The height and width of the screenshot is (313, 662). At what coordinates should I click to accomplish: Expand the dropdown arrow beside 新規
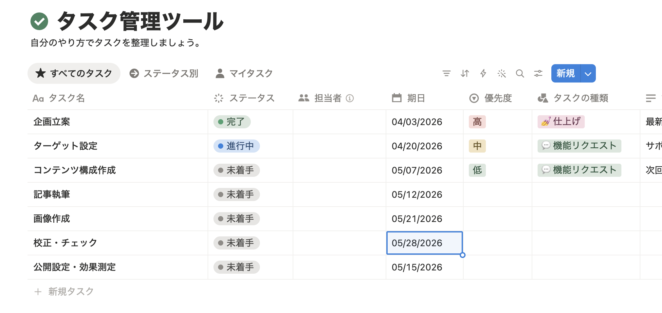[x=588, y=73]
